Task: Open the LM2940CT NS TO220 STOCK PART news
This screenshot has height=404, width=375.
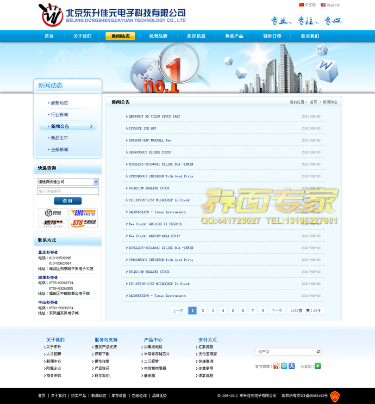Action: tap(154, 117)
